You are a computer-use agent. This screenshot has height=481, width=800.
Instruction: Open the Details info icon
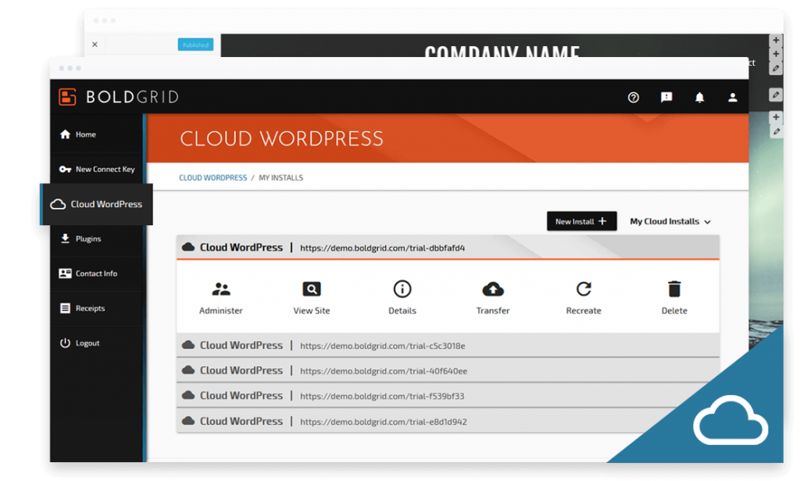(x=402, y=289)
